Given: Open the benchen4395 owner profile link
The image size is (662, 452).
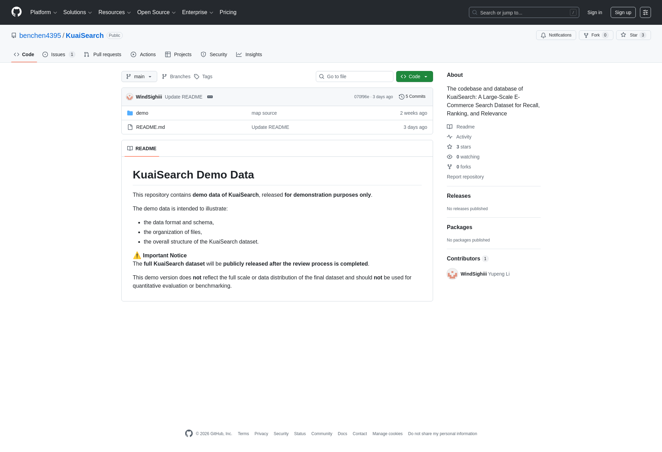Looking at the screenshot, I should 40,35.
